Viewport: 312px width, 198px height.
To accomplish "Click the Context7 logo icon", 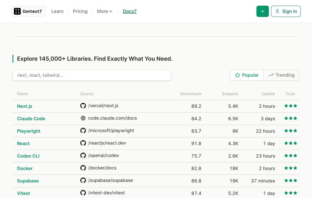I will tap(17, 11).
